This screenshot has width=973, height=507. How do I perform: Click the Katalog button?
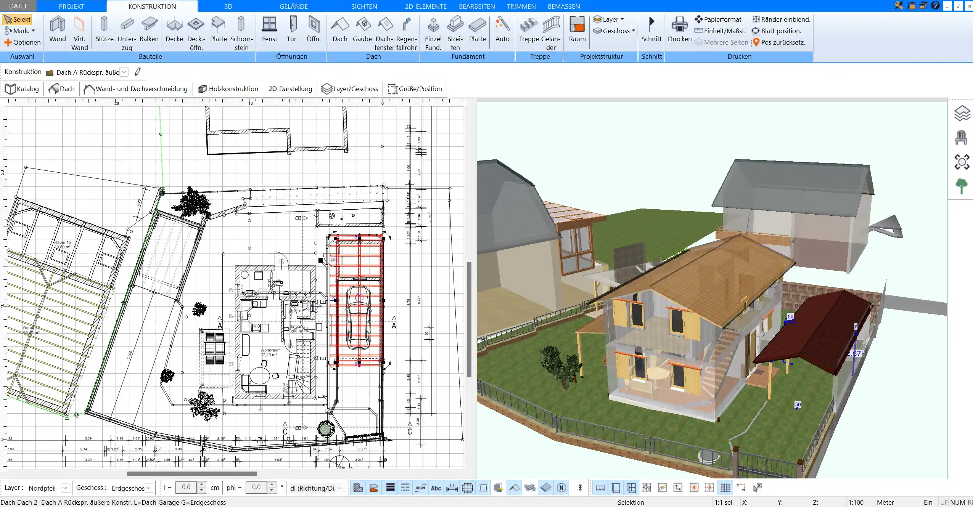pos(22,89)
